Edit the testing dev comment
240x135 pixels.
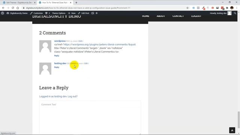click(86, 63)
